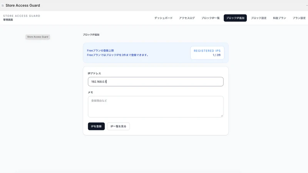308x173 pixels.
Task: Click the REGISTERED IPS counter card
Action: tap(207, 53)
